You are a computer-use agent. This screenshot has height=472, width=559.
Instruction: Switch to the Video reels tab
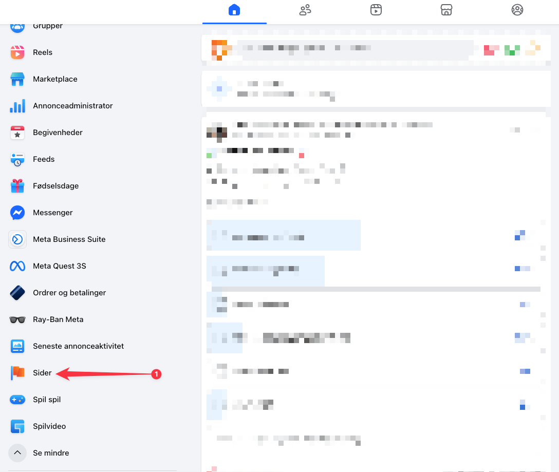point(376,10)
